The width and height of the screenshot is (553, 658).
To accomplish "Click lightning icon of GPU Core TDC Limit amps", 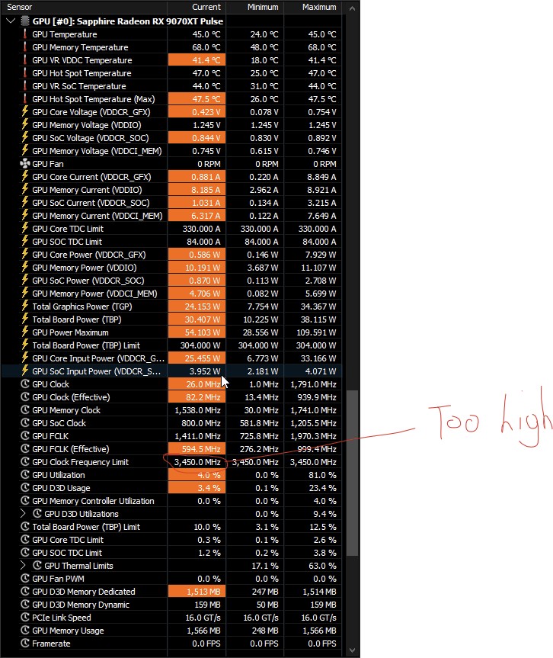I will (25, 228).
